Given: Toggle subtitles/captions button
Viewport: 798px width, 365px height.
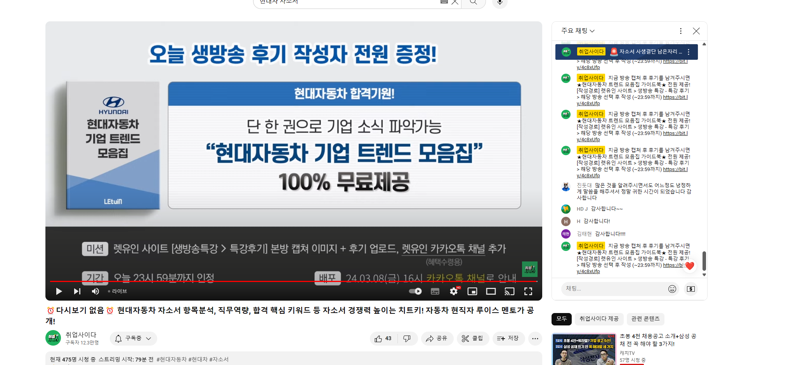Looking at the screenshot, I should click(x=435, y=291).
